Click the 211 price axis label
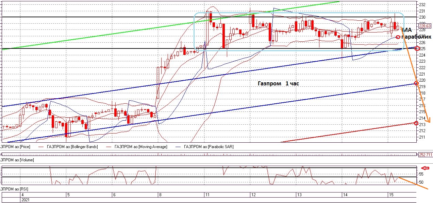Image resolution: width=433 pixels, height=203 pixels. click(x=422, y=137)
